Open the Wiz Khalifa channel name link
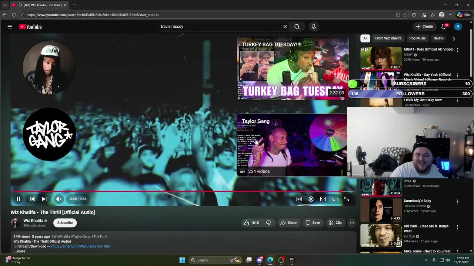The image size is (474, 266). (x=33, y=221)
